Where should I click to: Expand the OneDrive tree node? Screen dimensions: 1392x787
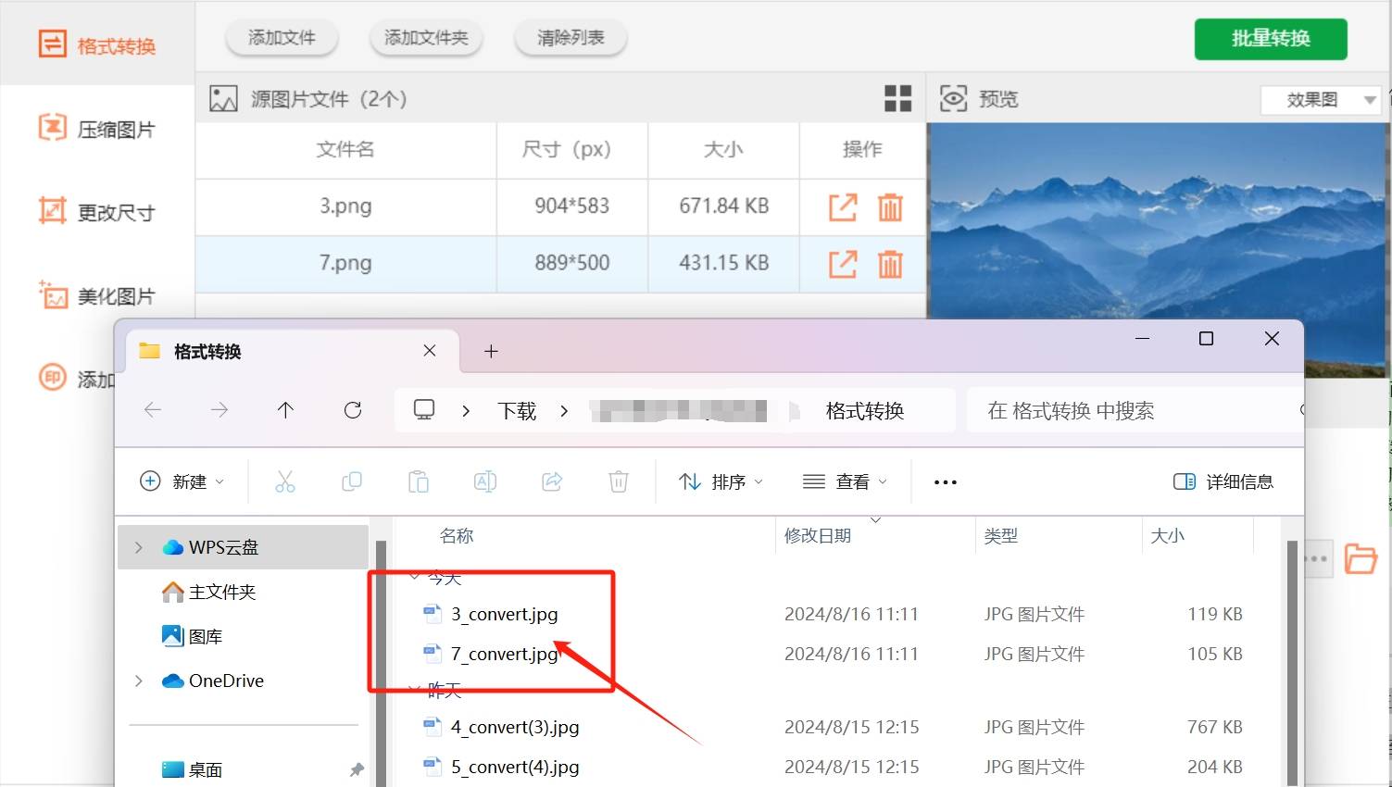(139, 681)
